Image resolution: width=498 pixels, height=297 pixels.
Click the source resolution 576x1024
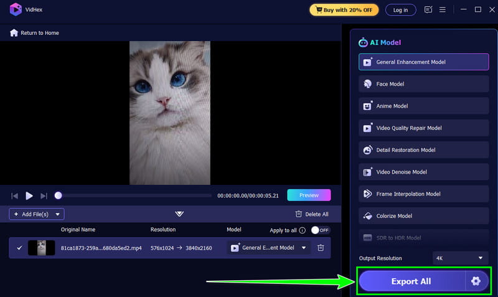pos(162,248)
